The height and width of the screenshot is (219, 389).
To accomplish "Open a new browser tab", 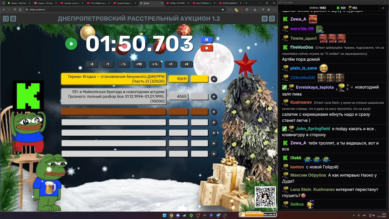I will click(246, 3).
